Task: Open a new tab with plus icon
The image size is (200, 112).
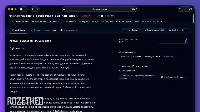Action: (185, 9)
